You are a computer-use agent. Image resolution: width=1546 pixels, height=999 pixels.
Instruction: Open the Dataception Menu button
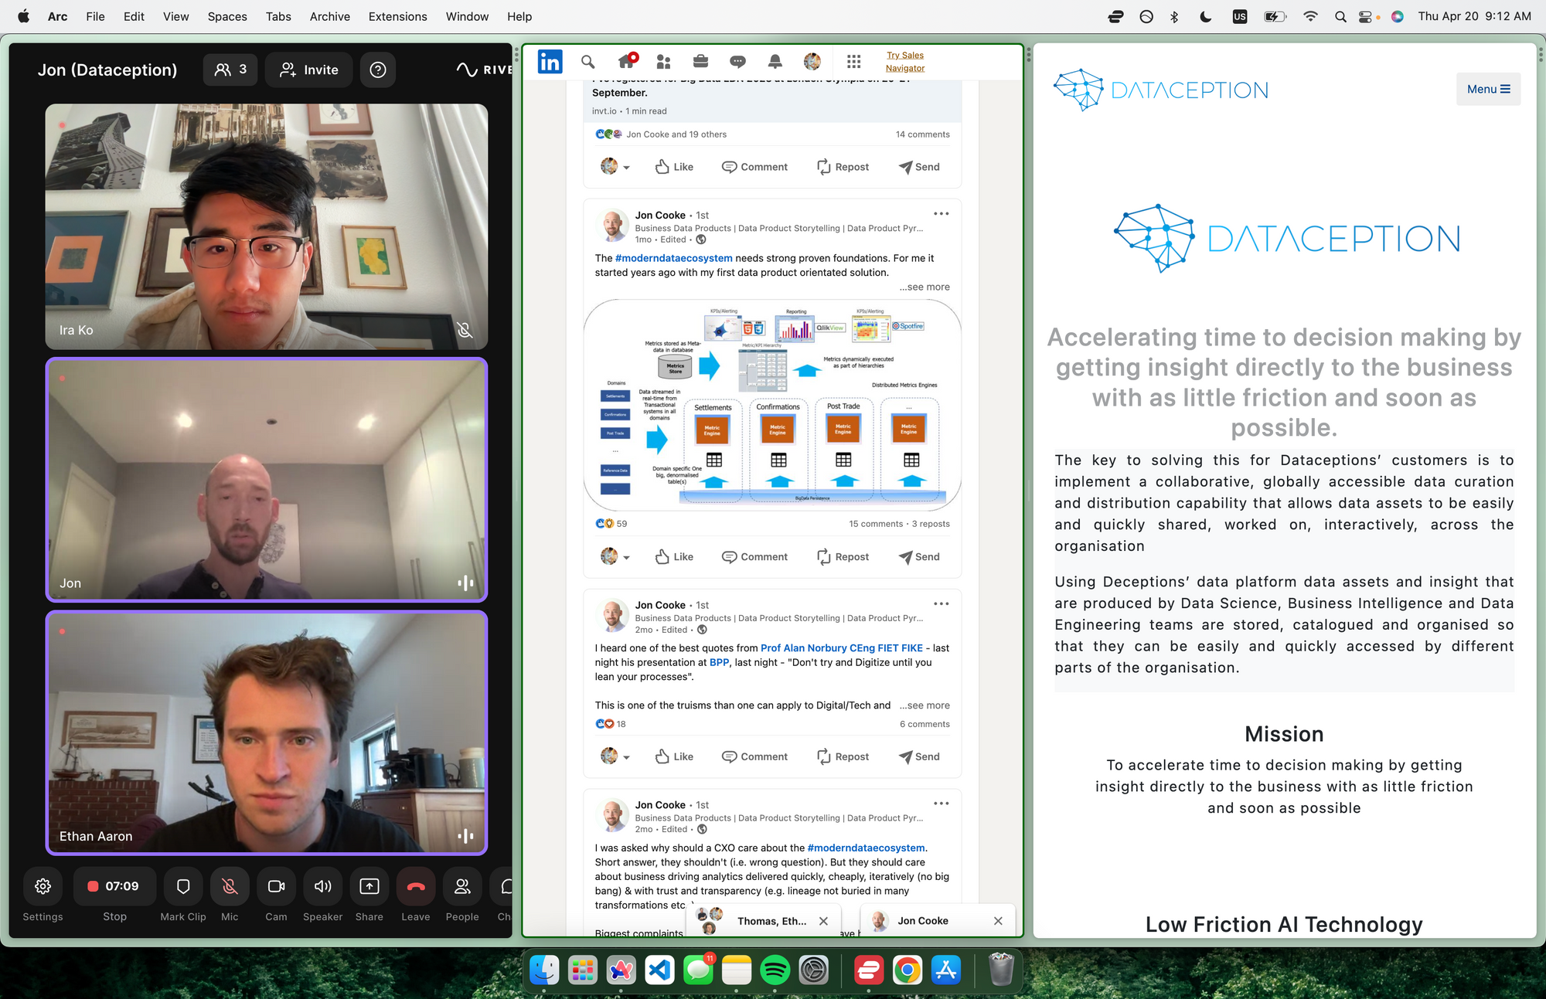pyautogui.click(x=1488, y=90)
